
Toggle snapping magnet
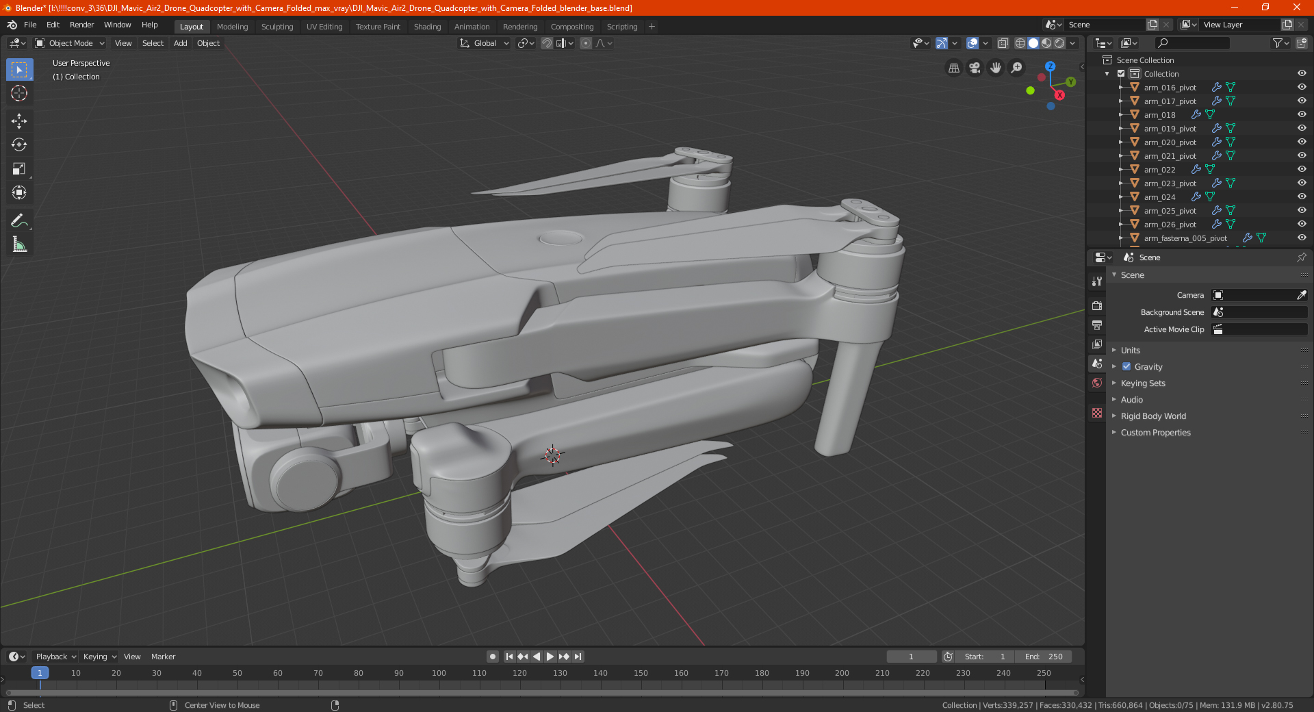tap(547, 43)
